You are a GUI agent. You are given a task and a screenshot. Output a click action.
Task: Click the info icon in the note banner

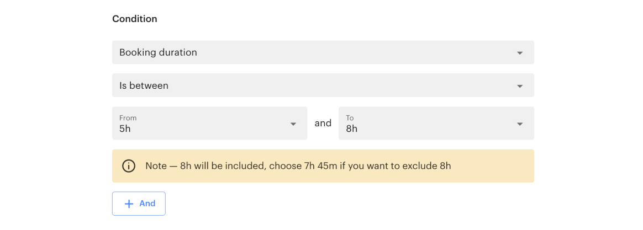tap(129, 166)
